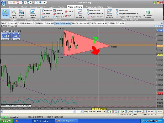Click Usuń delete drawings button
The image size is (164, 123).
point(68,16)
